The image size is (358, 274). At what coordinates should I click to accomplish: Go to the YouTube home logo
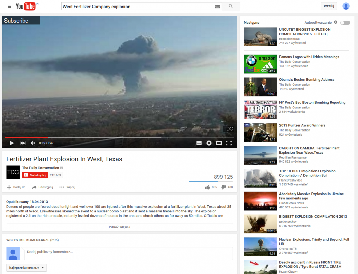pyautogui.click(x=26, y=7)
